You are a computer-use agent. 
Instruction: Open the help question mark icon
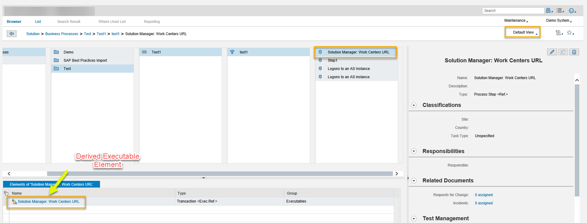[x=572, y=11]
